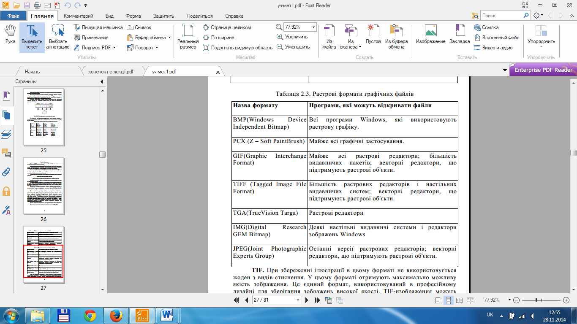Open file using quick-access folder icon
The width and height of the screenshot is (577, 324).
coord(16,5)
